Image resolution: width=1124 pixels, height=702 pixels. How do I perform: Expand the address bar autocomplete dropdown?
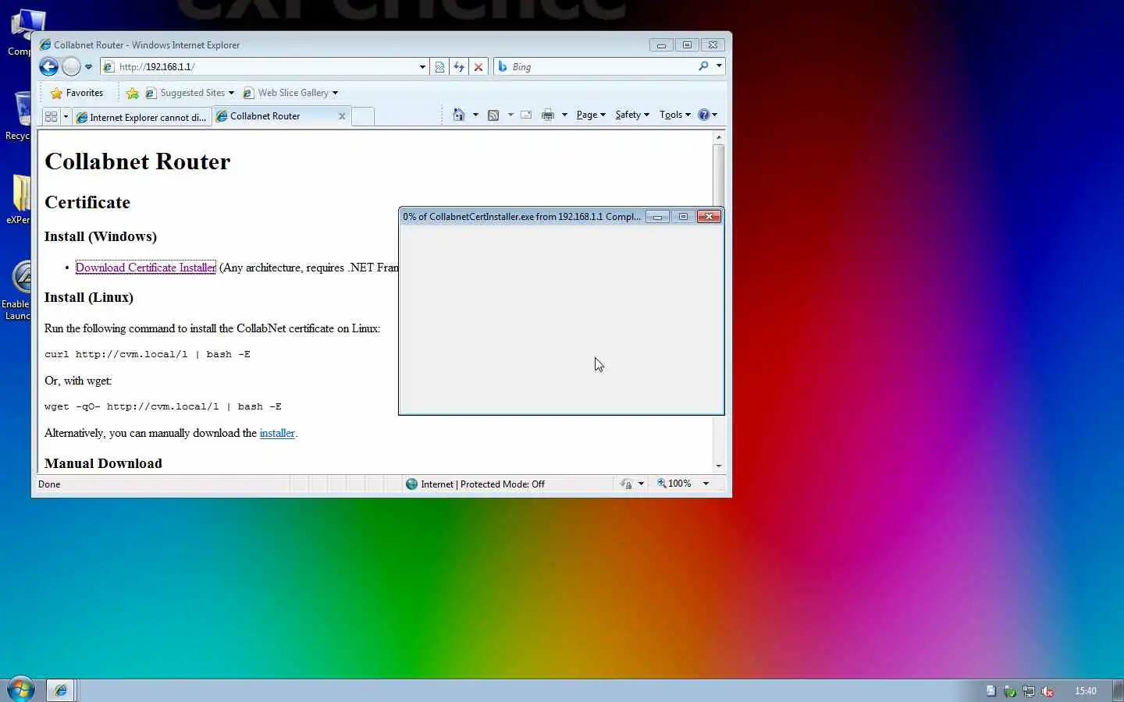coord(422,67)
